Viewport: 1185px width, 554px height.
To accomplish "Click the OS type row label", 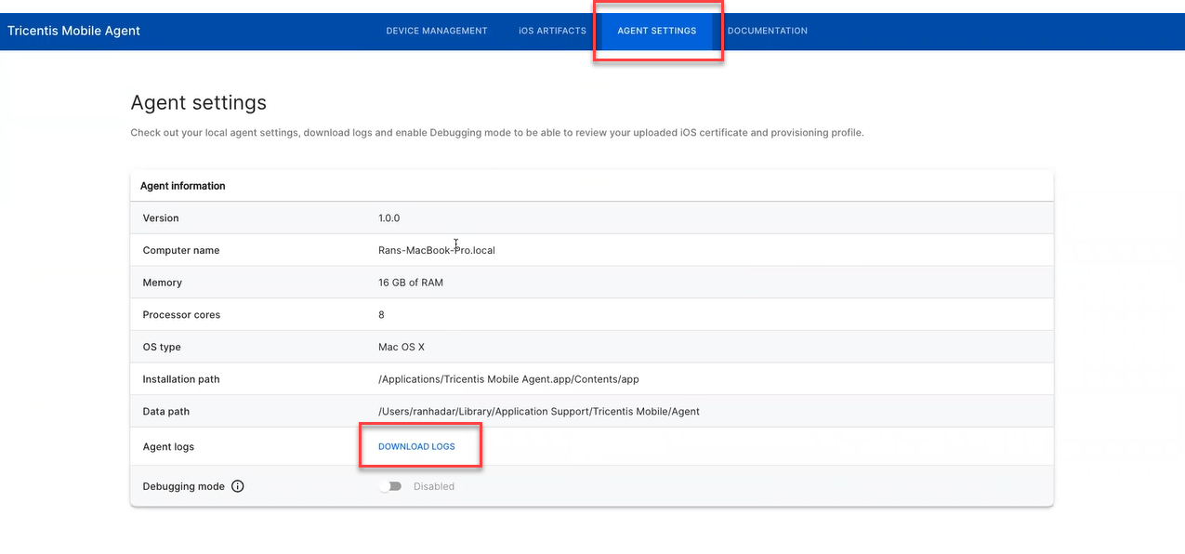I will point(162,347).
